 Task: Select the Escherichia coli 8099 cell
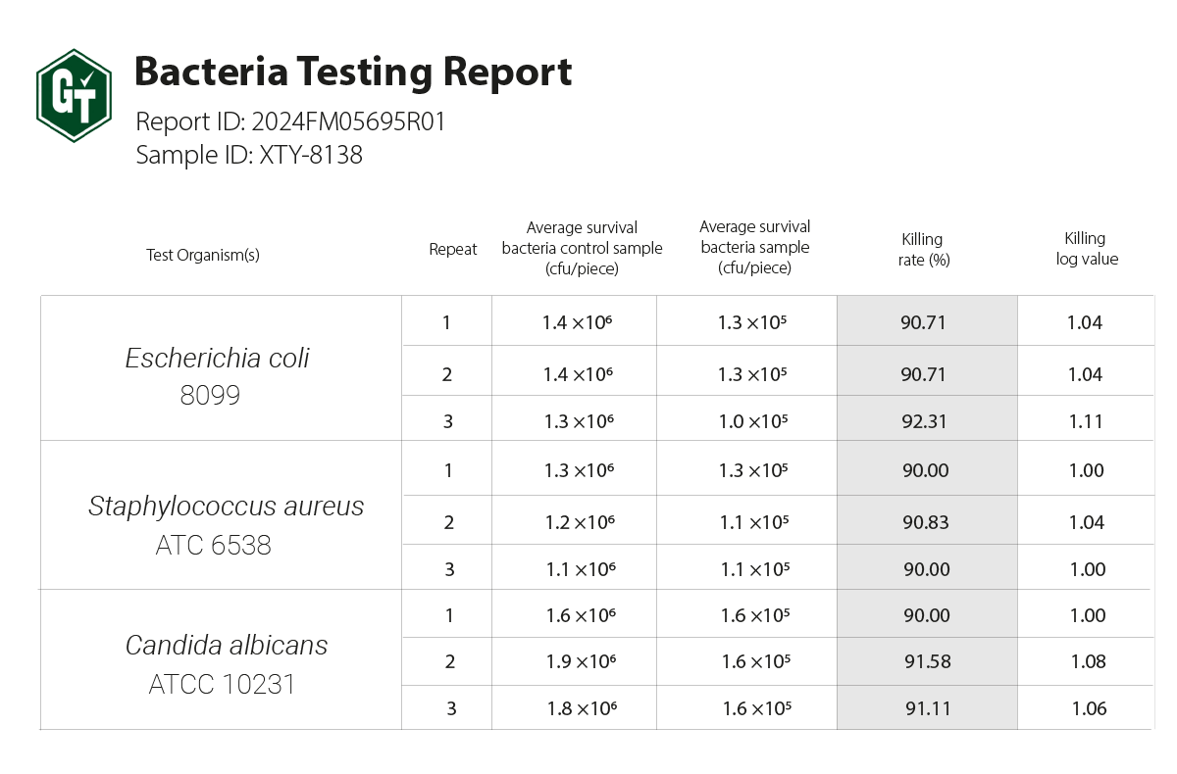click(x=217, y=375)
